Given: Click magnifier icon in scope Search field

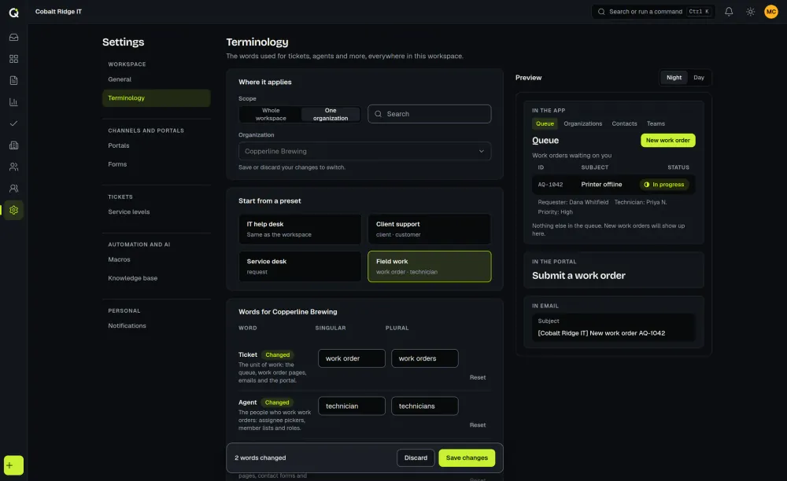Looking at the screenshot, I should click(379, 114).
